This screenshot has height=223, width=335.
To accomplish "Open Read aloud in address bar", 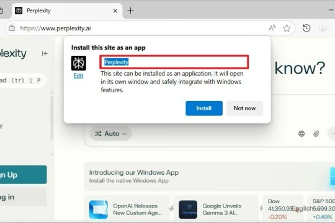I will pyautogui.click(x=272, y=28).
